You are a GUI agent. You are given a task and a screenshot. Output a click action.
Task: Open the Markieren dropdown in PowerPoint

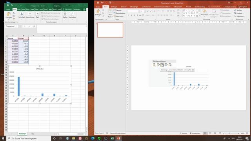point(239,16)
